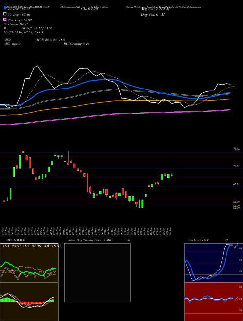Click the white 50 Day legend swatch
Screen dimensions: 243x321
5,14
